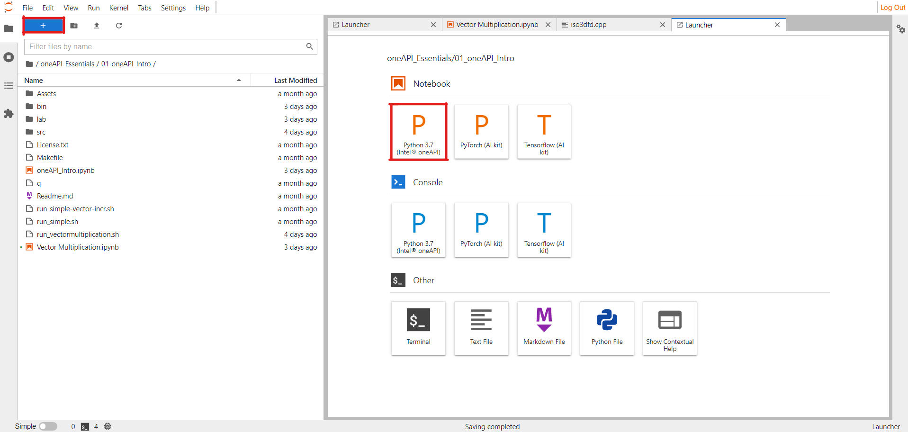This screenshot has width=908, height=432.
Task: Refresh the file list
Action: (119, 26)
